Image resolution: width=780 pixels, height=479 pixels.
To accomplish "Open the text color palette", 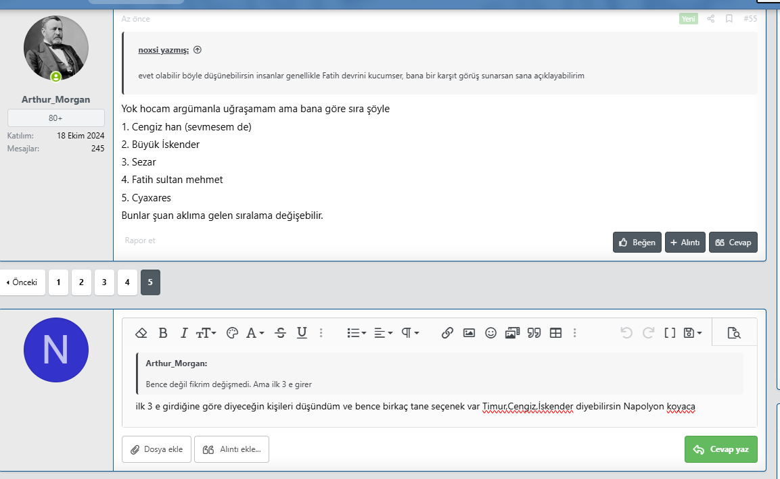I will coord(232,333).
